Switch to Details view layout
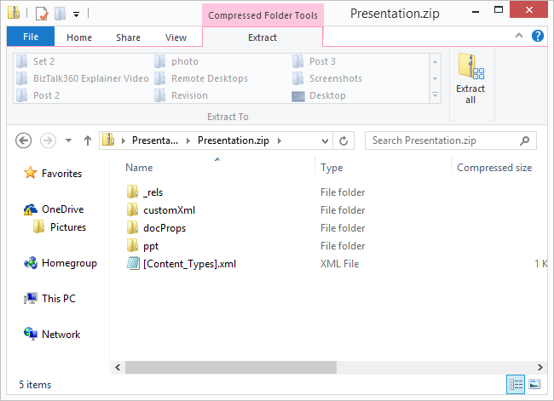 click(x=516, y=384)
